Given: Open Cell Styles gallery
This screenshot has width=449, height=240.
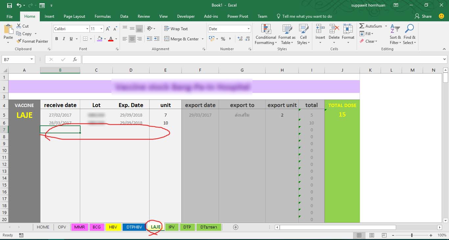Looking at the screenshot, I should (x=303, y=34).
